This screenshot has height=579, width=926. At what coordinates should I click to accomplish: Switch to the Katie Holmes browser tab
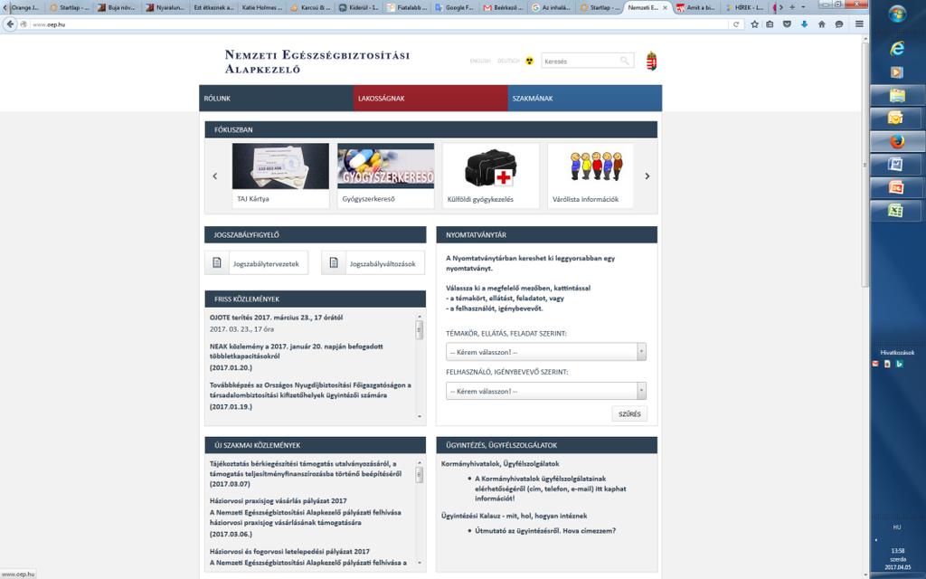(261, 7)
